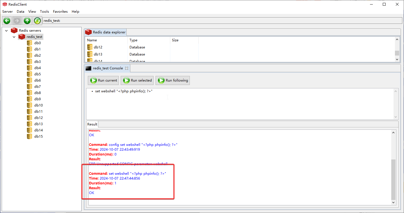Click the db12 icon in data explorer
Screen dimensions: 404x213
click(x=90, y=47)
